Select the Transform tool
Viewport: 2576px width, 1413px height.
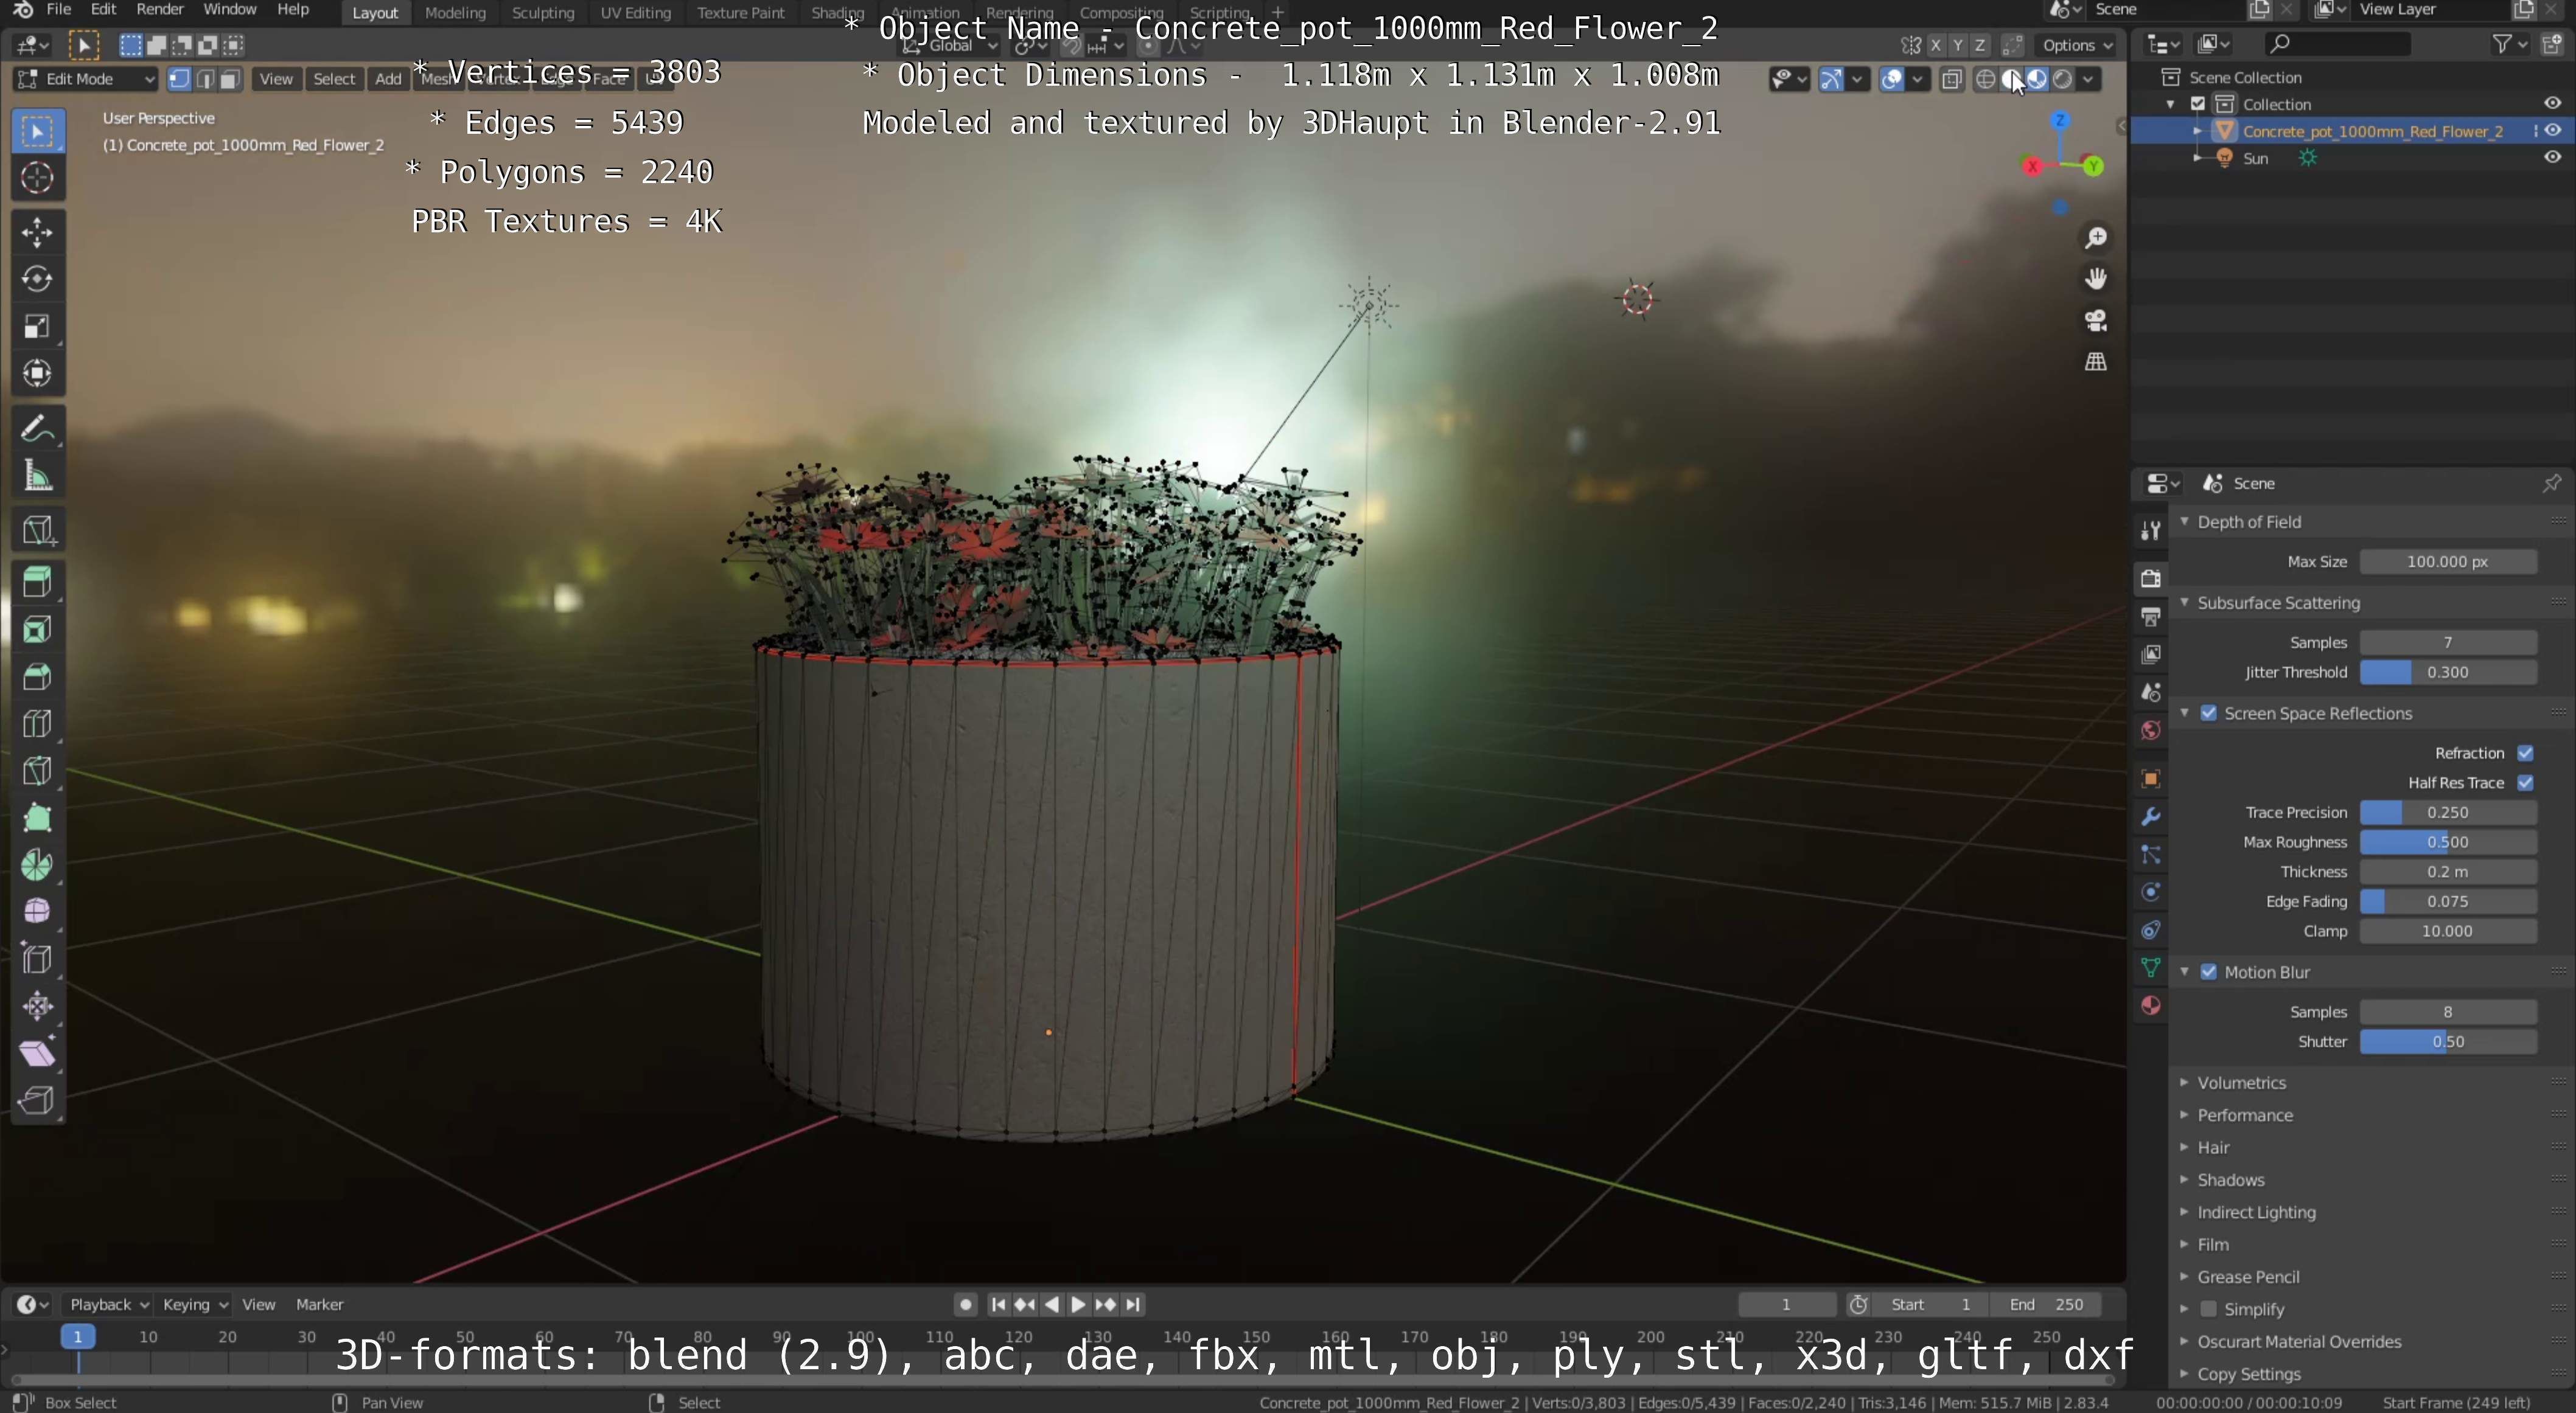[37, 373]
